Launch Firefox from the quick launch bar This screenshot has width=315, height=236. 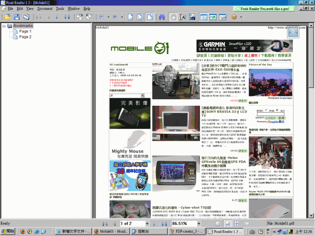tap(23, 232)
